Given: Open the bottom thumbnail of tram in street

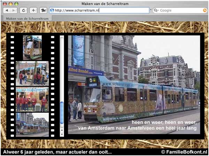Looking at the screenshot, I should pyautogui.click(x=32, y=125).
